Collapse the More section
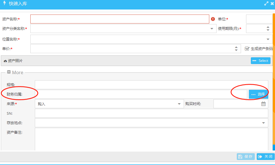This screenshot has height=165, width=275. (9, 72)
